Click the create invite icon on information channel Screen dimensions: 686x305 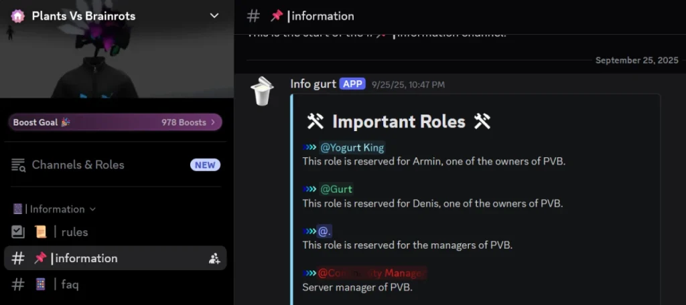214,258
